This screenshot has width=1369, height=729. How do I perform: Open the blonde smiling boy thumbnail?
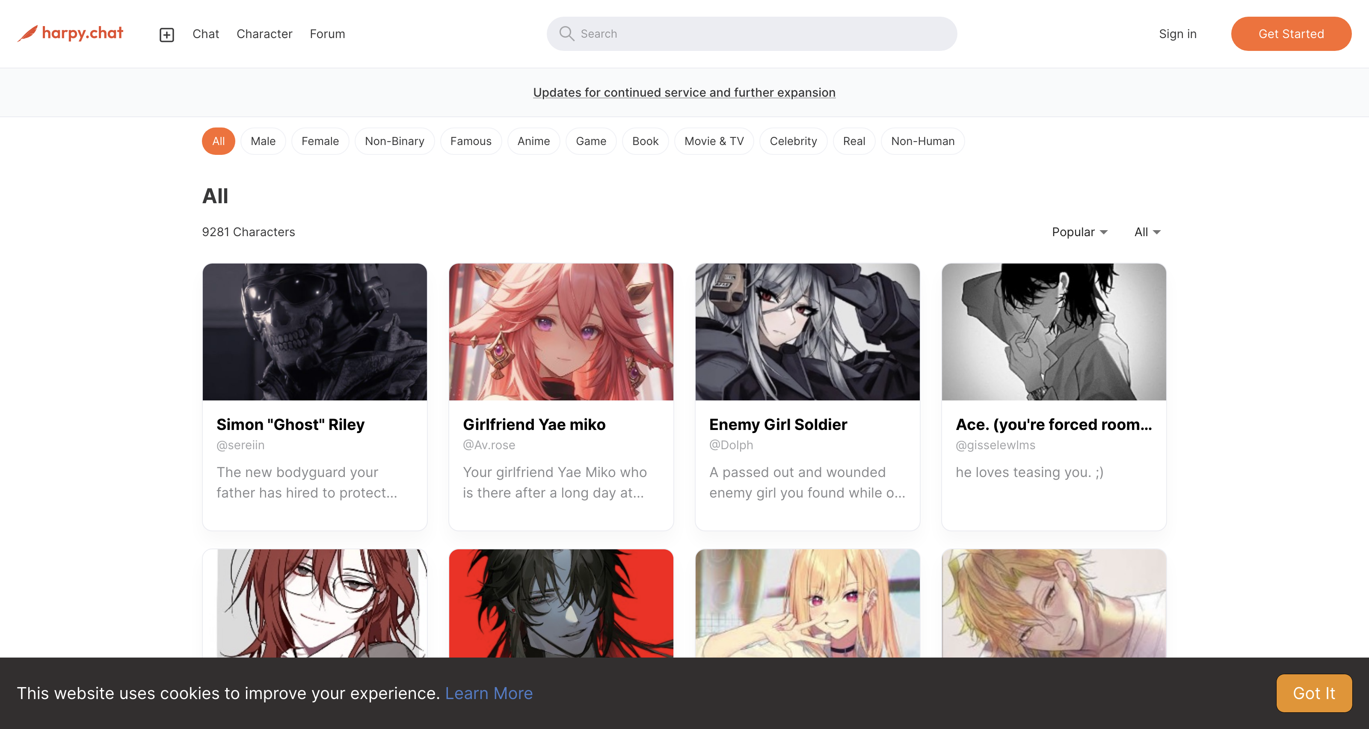(1054, 604)
